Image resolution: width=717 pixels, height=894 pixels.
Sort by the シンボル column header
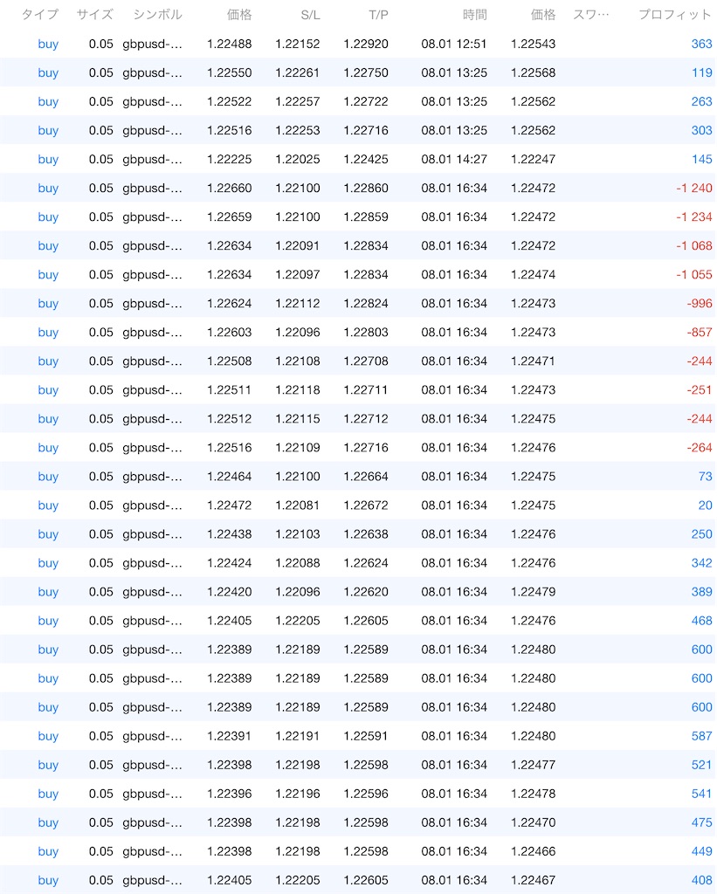pyautogui.click(x=157, y=15)
